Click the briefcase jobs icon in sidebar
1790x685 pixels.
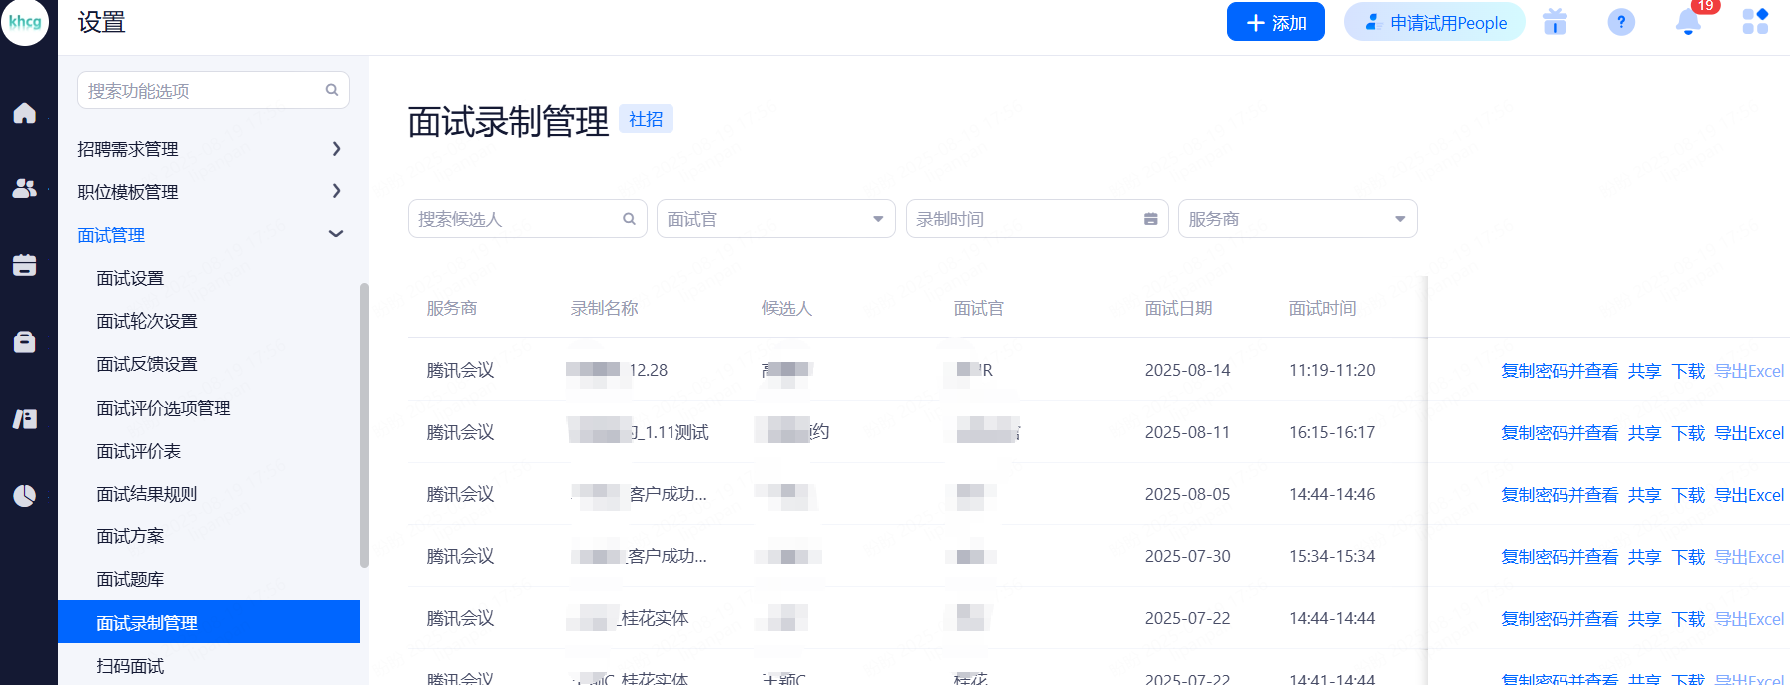(25, 342)
